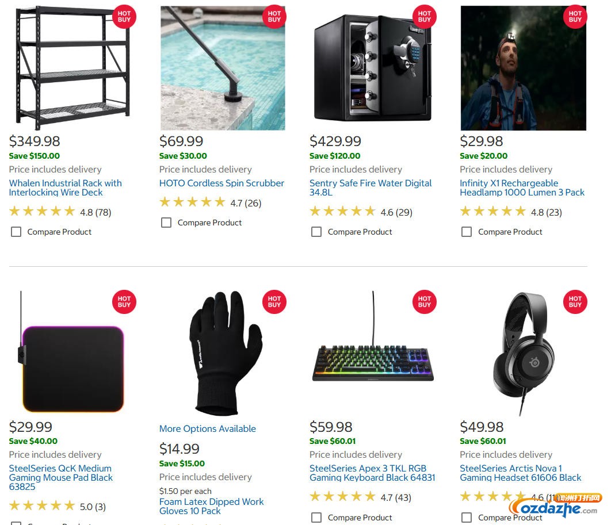The height and width of the screenshot is (525, 615).
Task: Click HOT BUY badge on HOTO Spin Scrubber
Action: click(x=274, y=16)
